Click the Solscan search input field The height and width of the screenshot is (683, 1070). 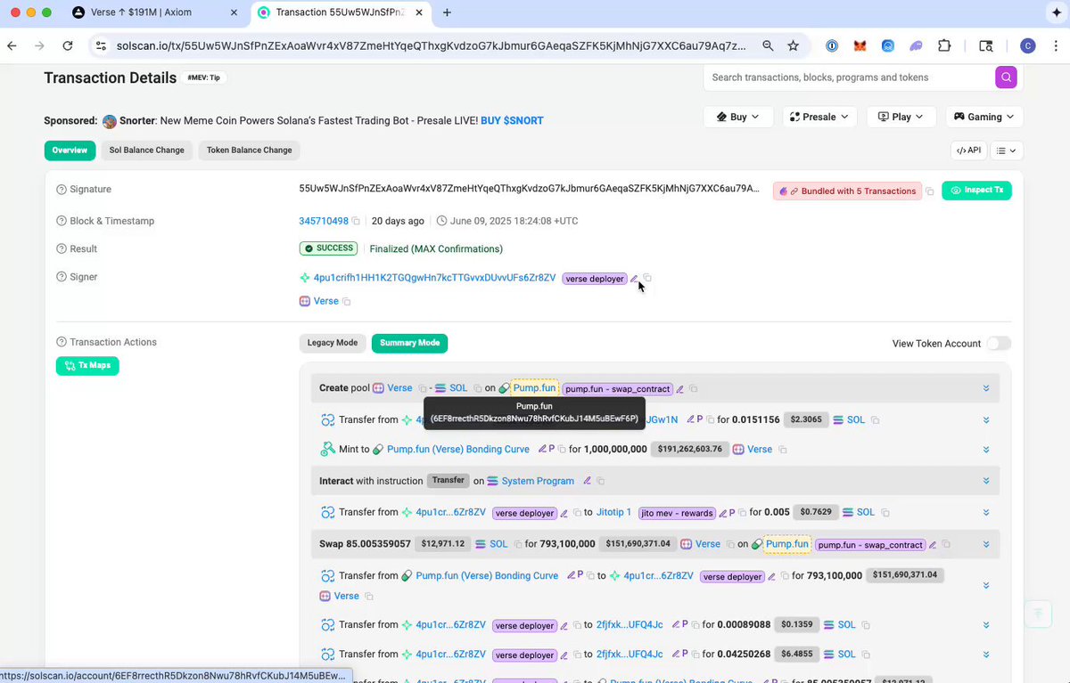[849, 77]
